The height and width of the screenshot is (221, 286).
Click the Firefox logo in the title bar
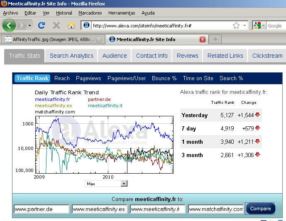pyautogui.click(x=4, y=3)
